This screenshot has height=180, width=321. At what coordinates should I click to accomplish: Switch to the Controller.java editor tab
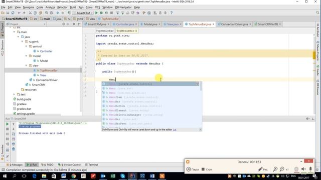(125, 24)
